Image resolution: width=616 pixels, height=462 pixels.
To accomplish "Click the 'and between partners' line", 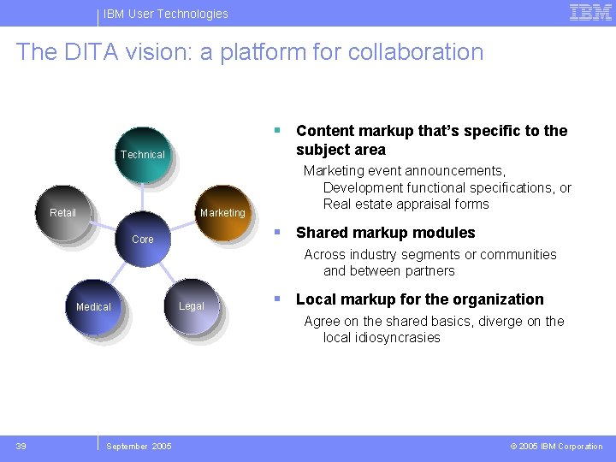I will coord(389,271).
